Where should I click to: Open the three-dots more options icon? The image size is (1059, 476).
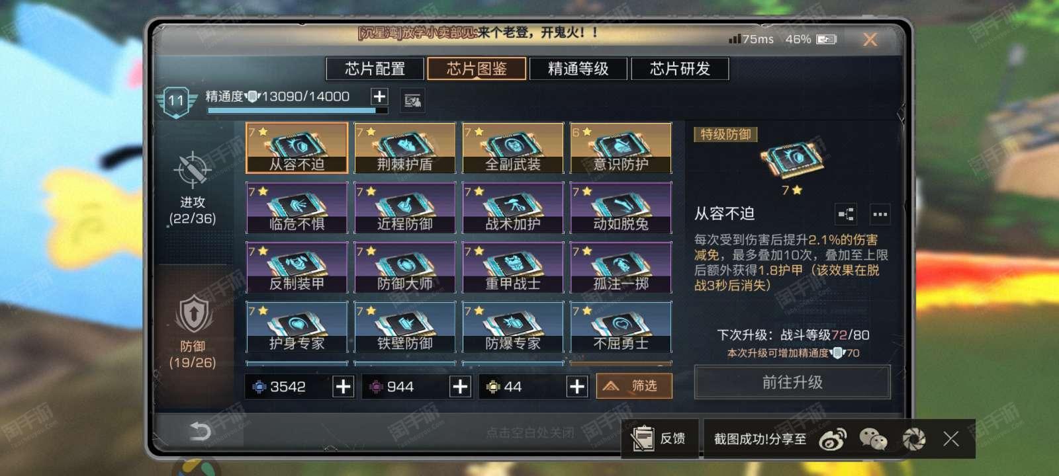[x=880, y=214]
